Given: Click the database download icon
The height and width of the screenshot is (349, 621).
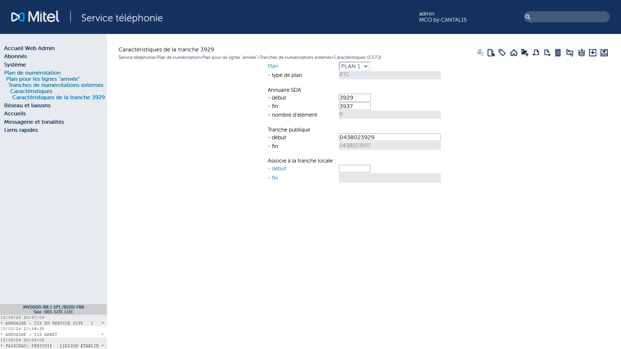Looking at the screenshot, I should [582, 53].
